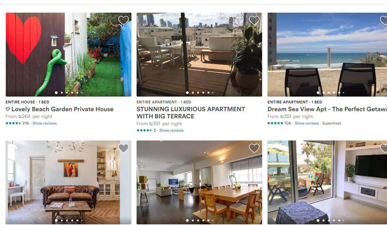View red heart door garden photo
The width and height of the screenshot is (387, 225).
pos(68,54)
